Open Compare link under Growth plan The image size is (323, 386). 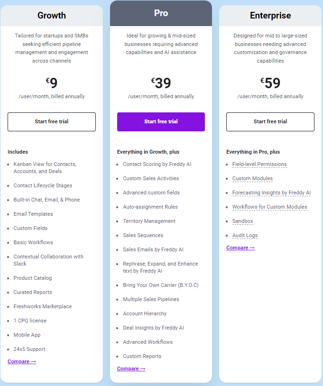click(22, 362)
